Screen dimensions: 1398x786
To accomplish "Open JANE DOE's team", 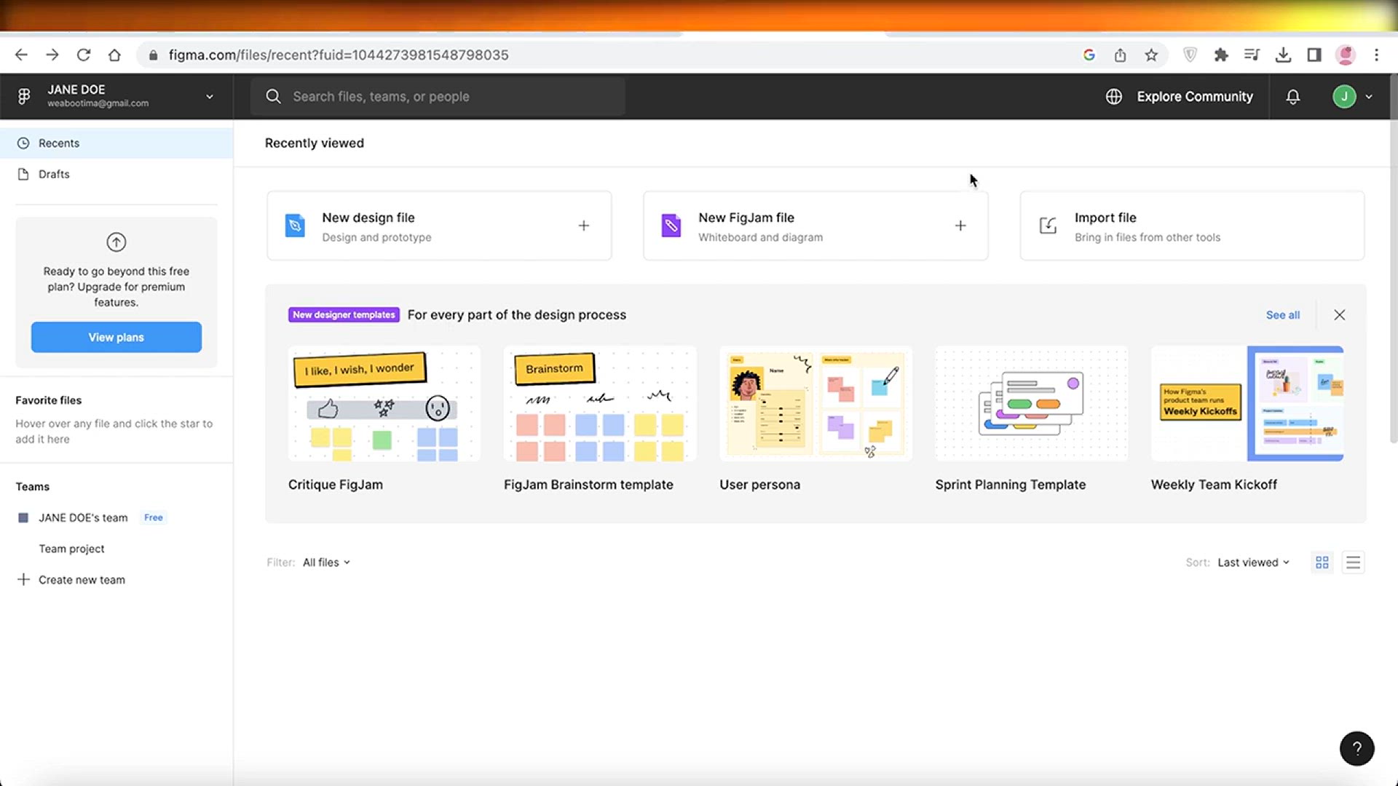I will coord(83,517).
